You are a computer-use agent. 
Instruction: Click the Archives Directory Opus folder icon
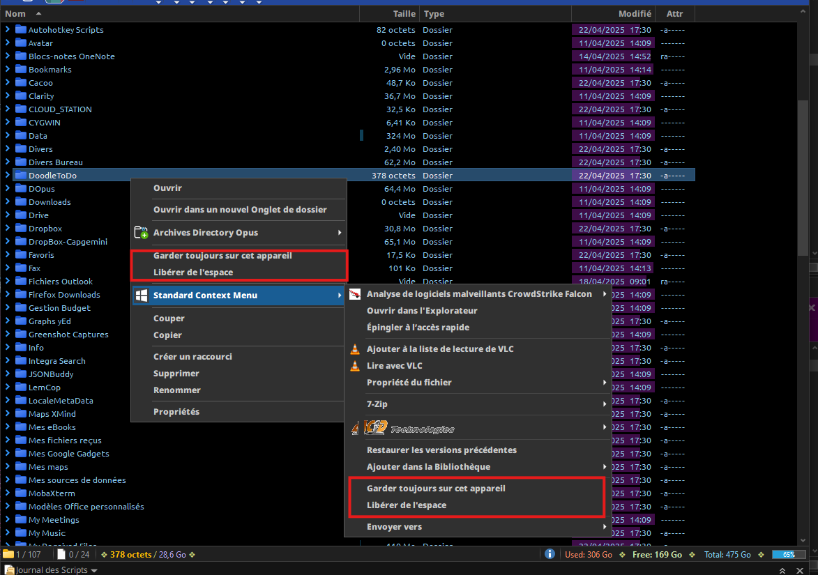(141, 233)
